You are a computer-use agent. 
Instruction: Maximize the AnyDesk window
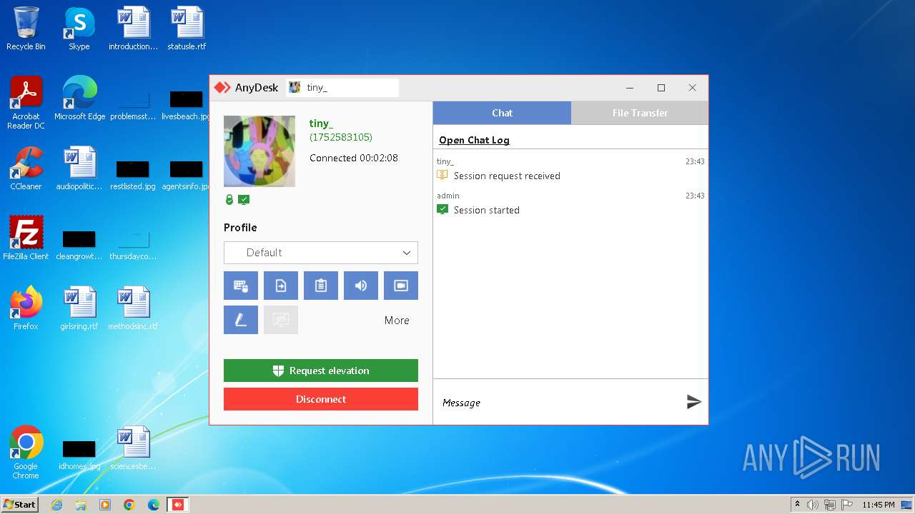tap(661, 88)
